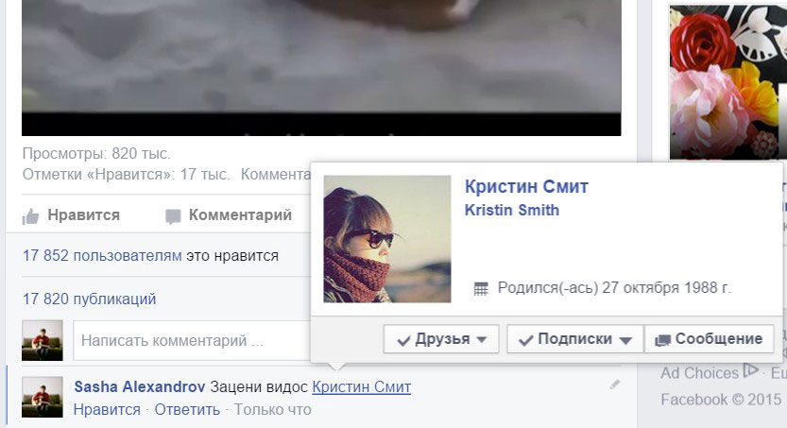Image resolution: width=787 pixels, height=428 pixels.
Task: Click the flower advertisement image in sidebar
Action: click(x=727, y=82)
